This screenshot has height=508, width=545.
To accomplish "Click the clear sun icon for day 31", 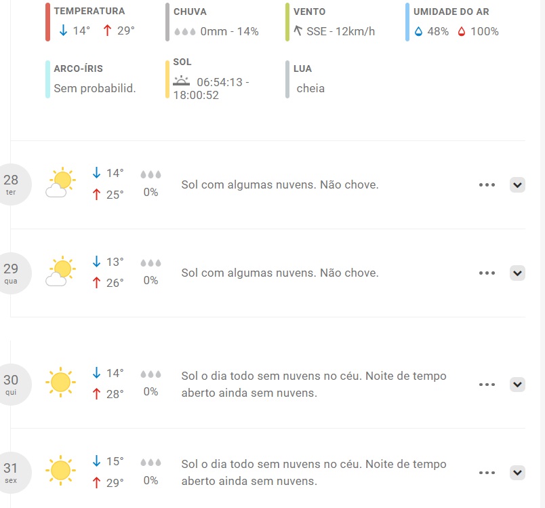I will 60,471.
